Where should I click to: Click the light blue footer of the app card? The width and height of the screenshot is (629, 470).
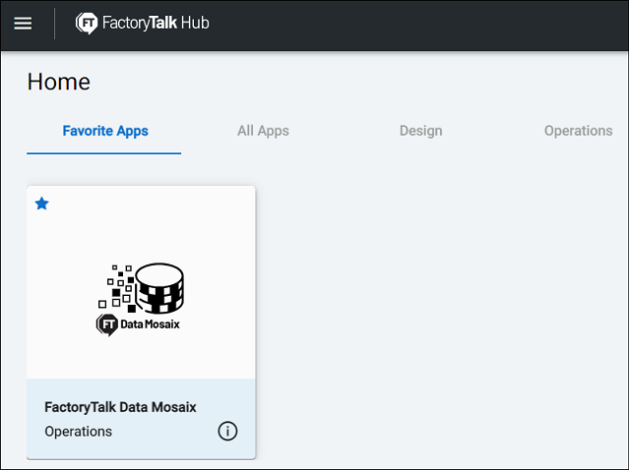click(x=141, y=419)
